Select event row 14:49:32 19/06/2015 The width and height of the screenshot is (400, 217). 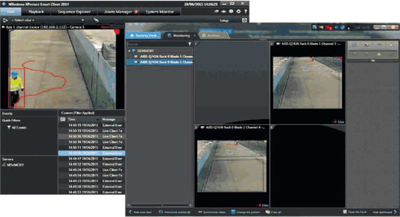pos(92,164)
